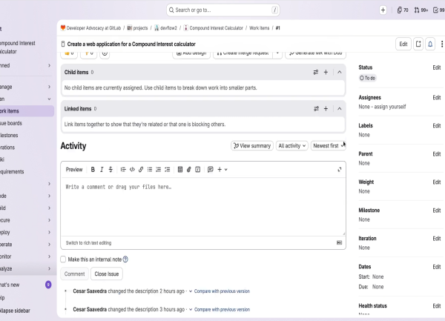
Task: Check Make this an internal note
Action: tap(63, 259)
